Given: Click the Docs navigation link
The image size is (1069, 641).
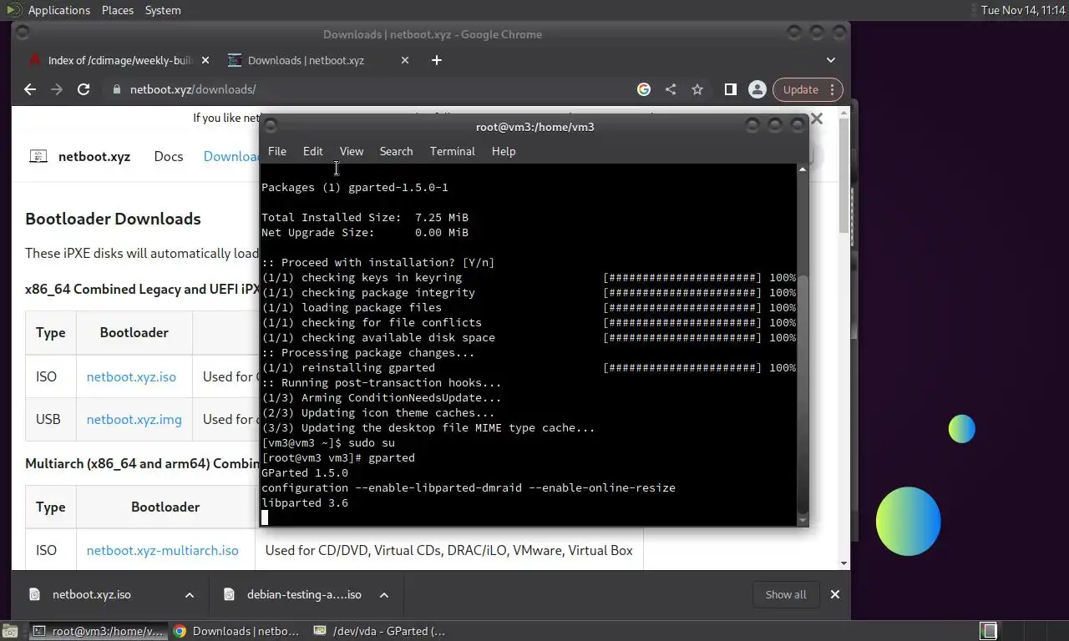Looking at the screenshot, I should click(169, 156).
